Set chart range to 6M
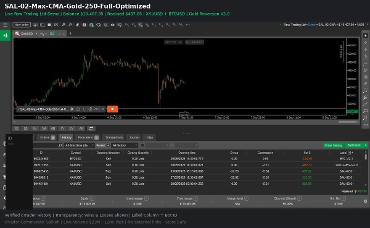The image size is (370, 228). coord(53,129)
